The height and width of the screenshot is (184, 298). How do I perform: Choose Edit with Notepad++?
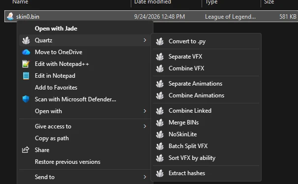tap(85, 64)
